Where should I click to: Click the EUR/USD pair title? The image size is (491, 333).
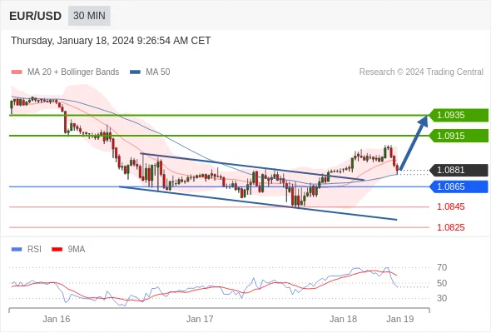coord(36,16)
